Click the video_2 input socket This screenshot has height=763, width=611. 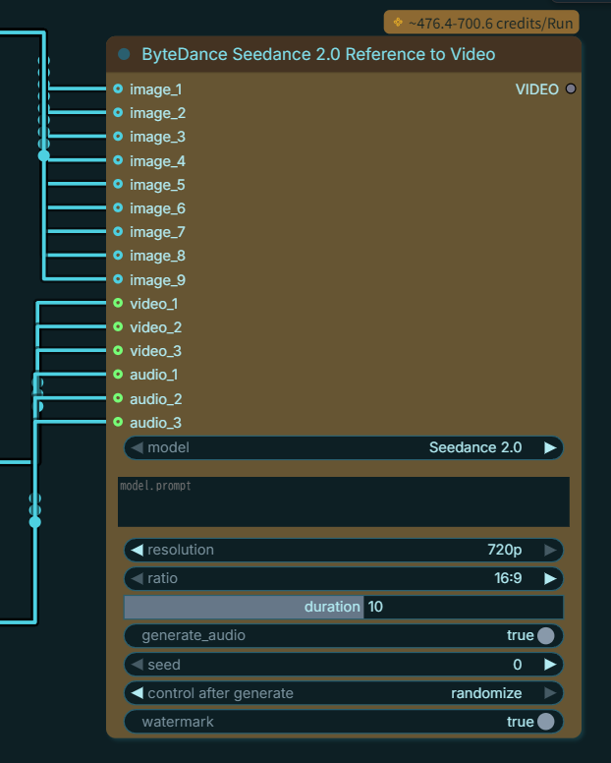[x=118, y=327]
